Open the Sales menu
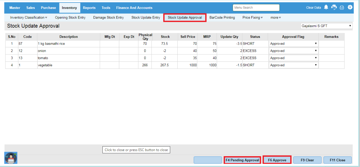 (x=31, y=8)
